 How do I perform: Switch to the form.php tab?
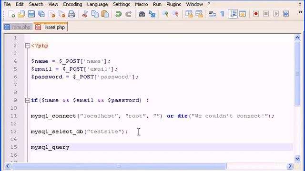(18, 27)
